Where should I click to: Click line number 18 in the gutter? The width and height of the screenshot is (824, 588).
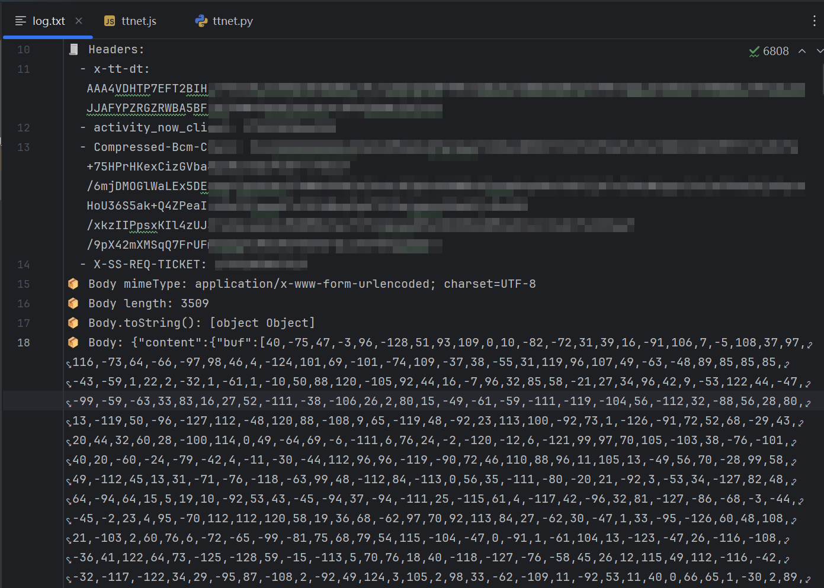[x=24, y=343]
